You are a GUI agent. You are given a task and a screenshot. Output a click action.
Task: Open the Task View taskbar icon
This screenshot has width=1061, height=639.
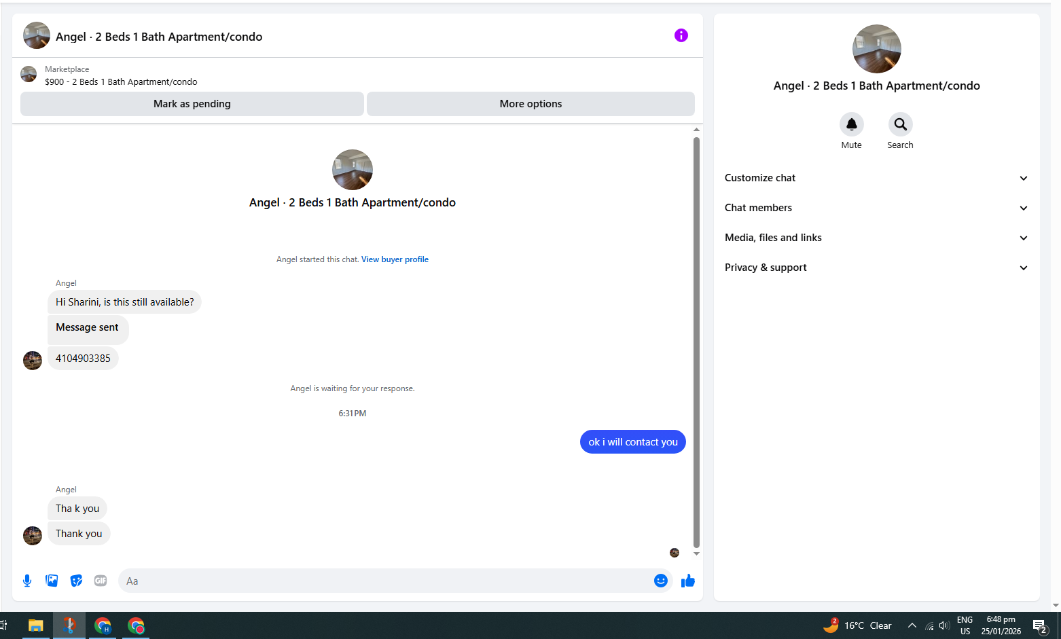point(3,625)
